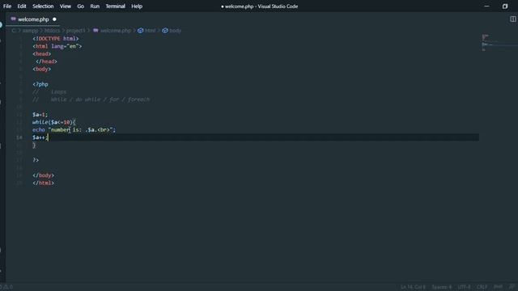Screen dimensions: 518x291
Task: Open the File menu
Action: 7,6
